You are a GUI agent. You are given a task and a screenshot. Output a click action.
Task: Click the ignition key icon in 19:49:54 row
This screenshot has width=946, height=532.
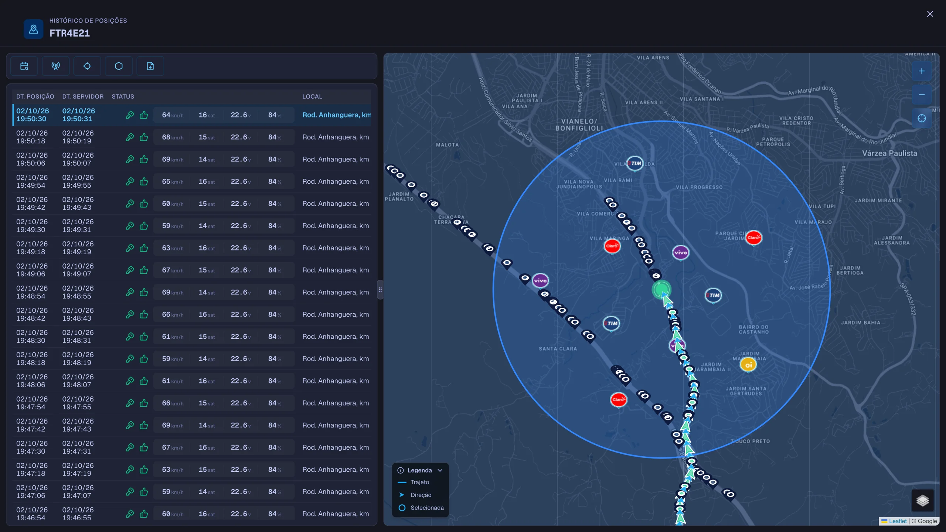pos(130,181)
